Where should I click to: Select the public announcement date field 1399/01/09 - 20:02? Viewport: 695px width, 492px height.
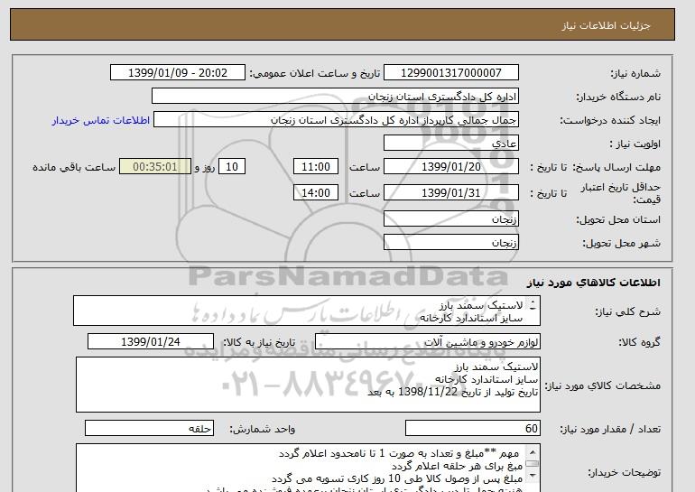[177, 73]
